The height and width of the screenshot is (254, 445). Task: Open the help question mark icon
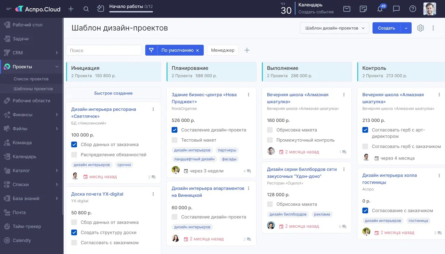(413, 9)
